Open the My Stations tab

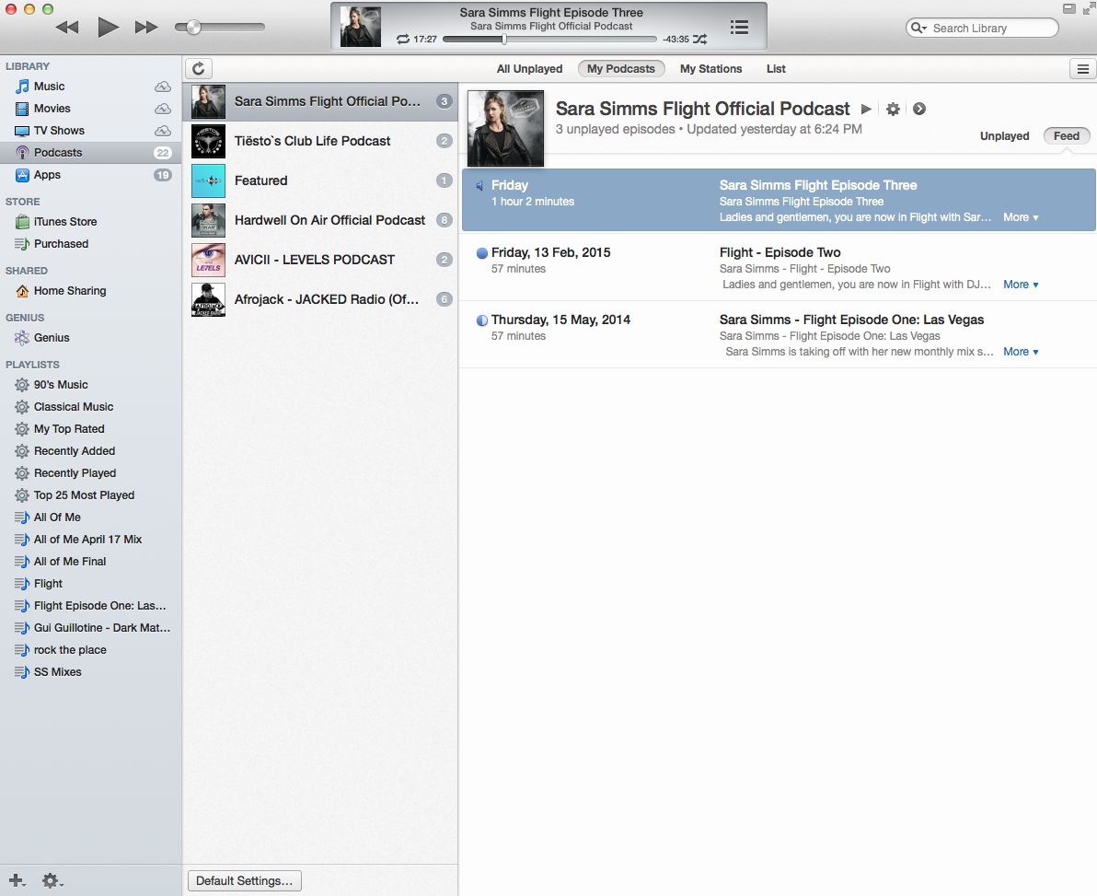pos(710,68)
